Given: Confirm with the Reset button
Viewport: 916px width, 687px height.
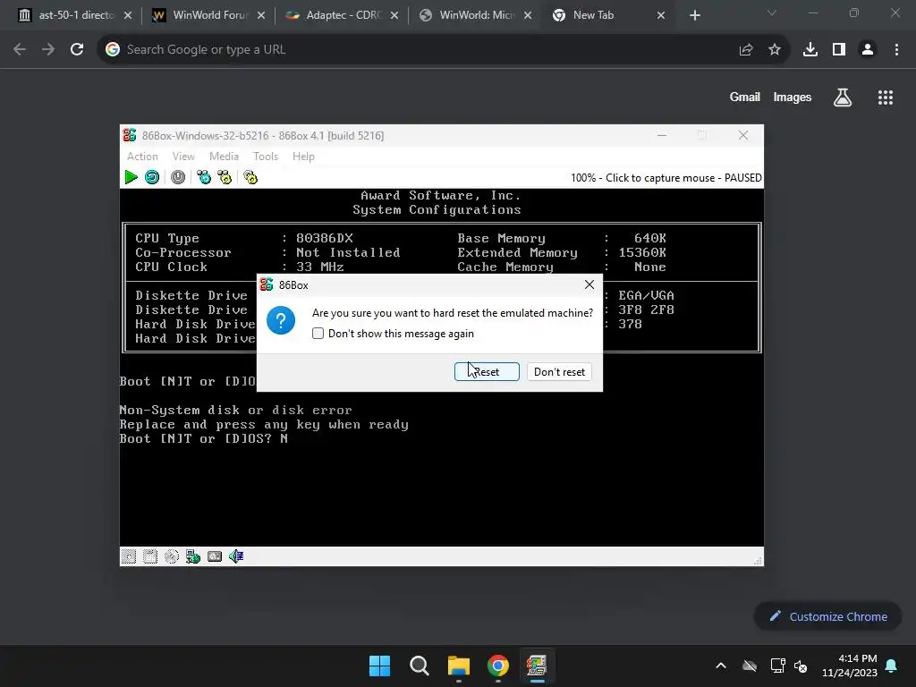Looking at the screenshot, I should 487,371.
